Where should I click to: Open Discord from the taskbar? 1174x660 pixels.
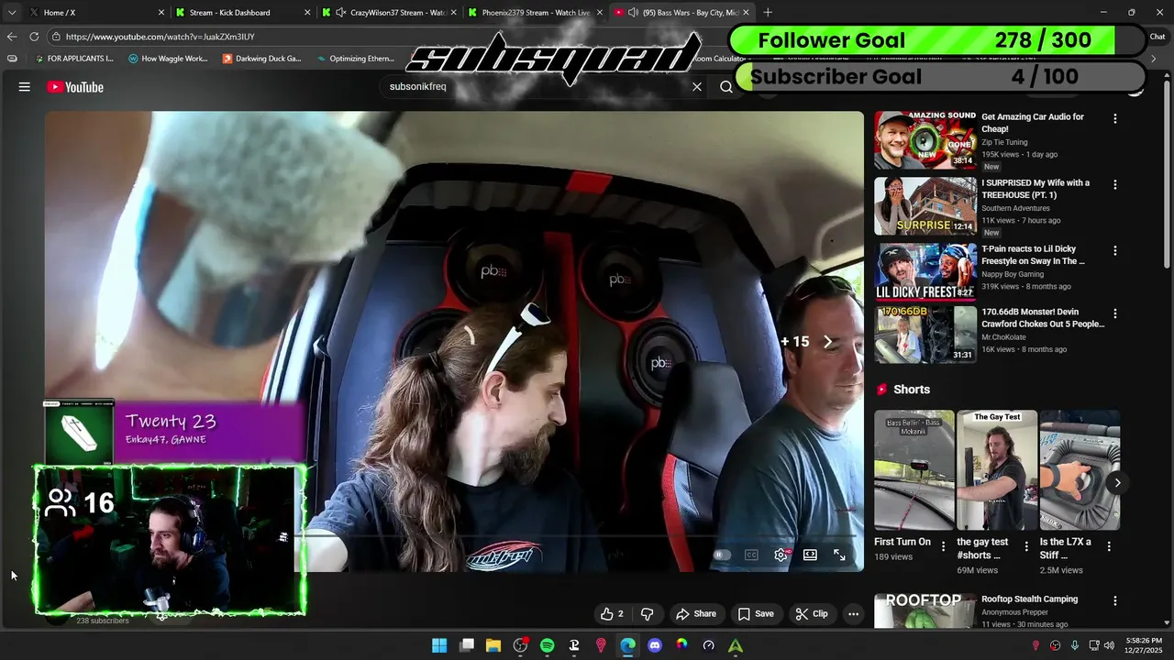[655, 645]
